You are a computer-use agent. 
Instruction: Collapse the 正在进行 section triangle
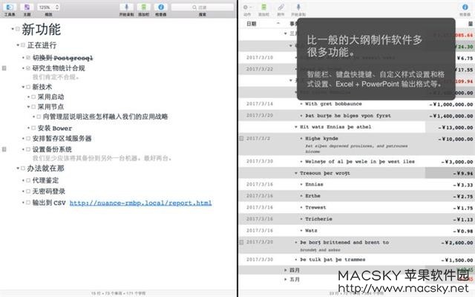(x=18, y=45)
